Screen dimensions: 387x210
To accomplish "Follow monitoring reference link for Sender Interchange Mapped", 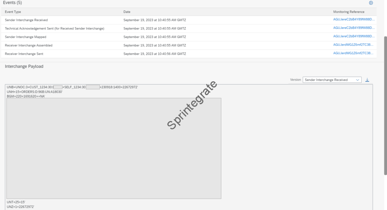I will point(354,37).
